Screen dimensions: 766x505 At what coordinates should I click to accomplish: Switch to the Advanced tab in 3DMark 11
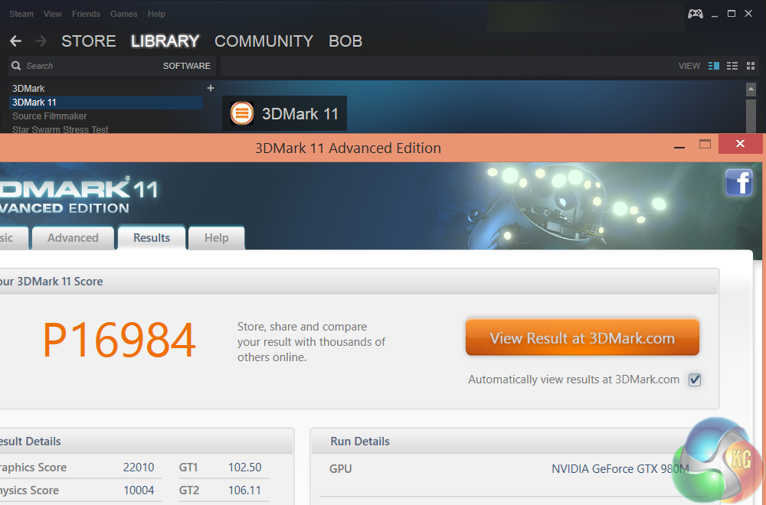[x=73, y=238]
